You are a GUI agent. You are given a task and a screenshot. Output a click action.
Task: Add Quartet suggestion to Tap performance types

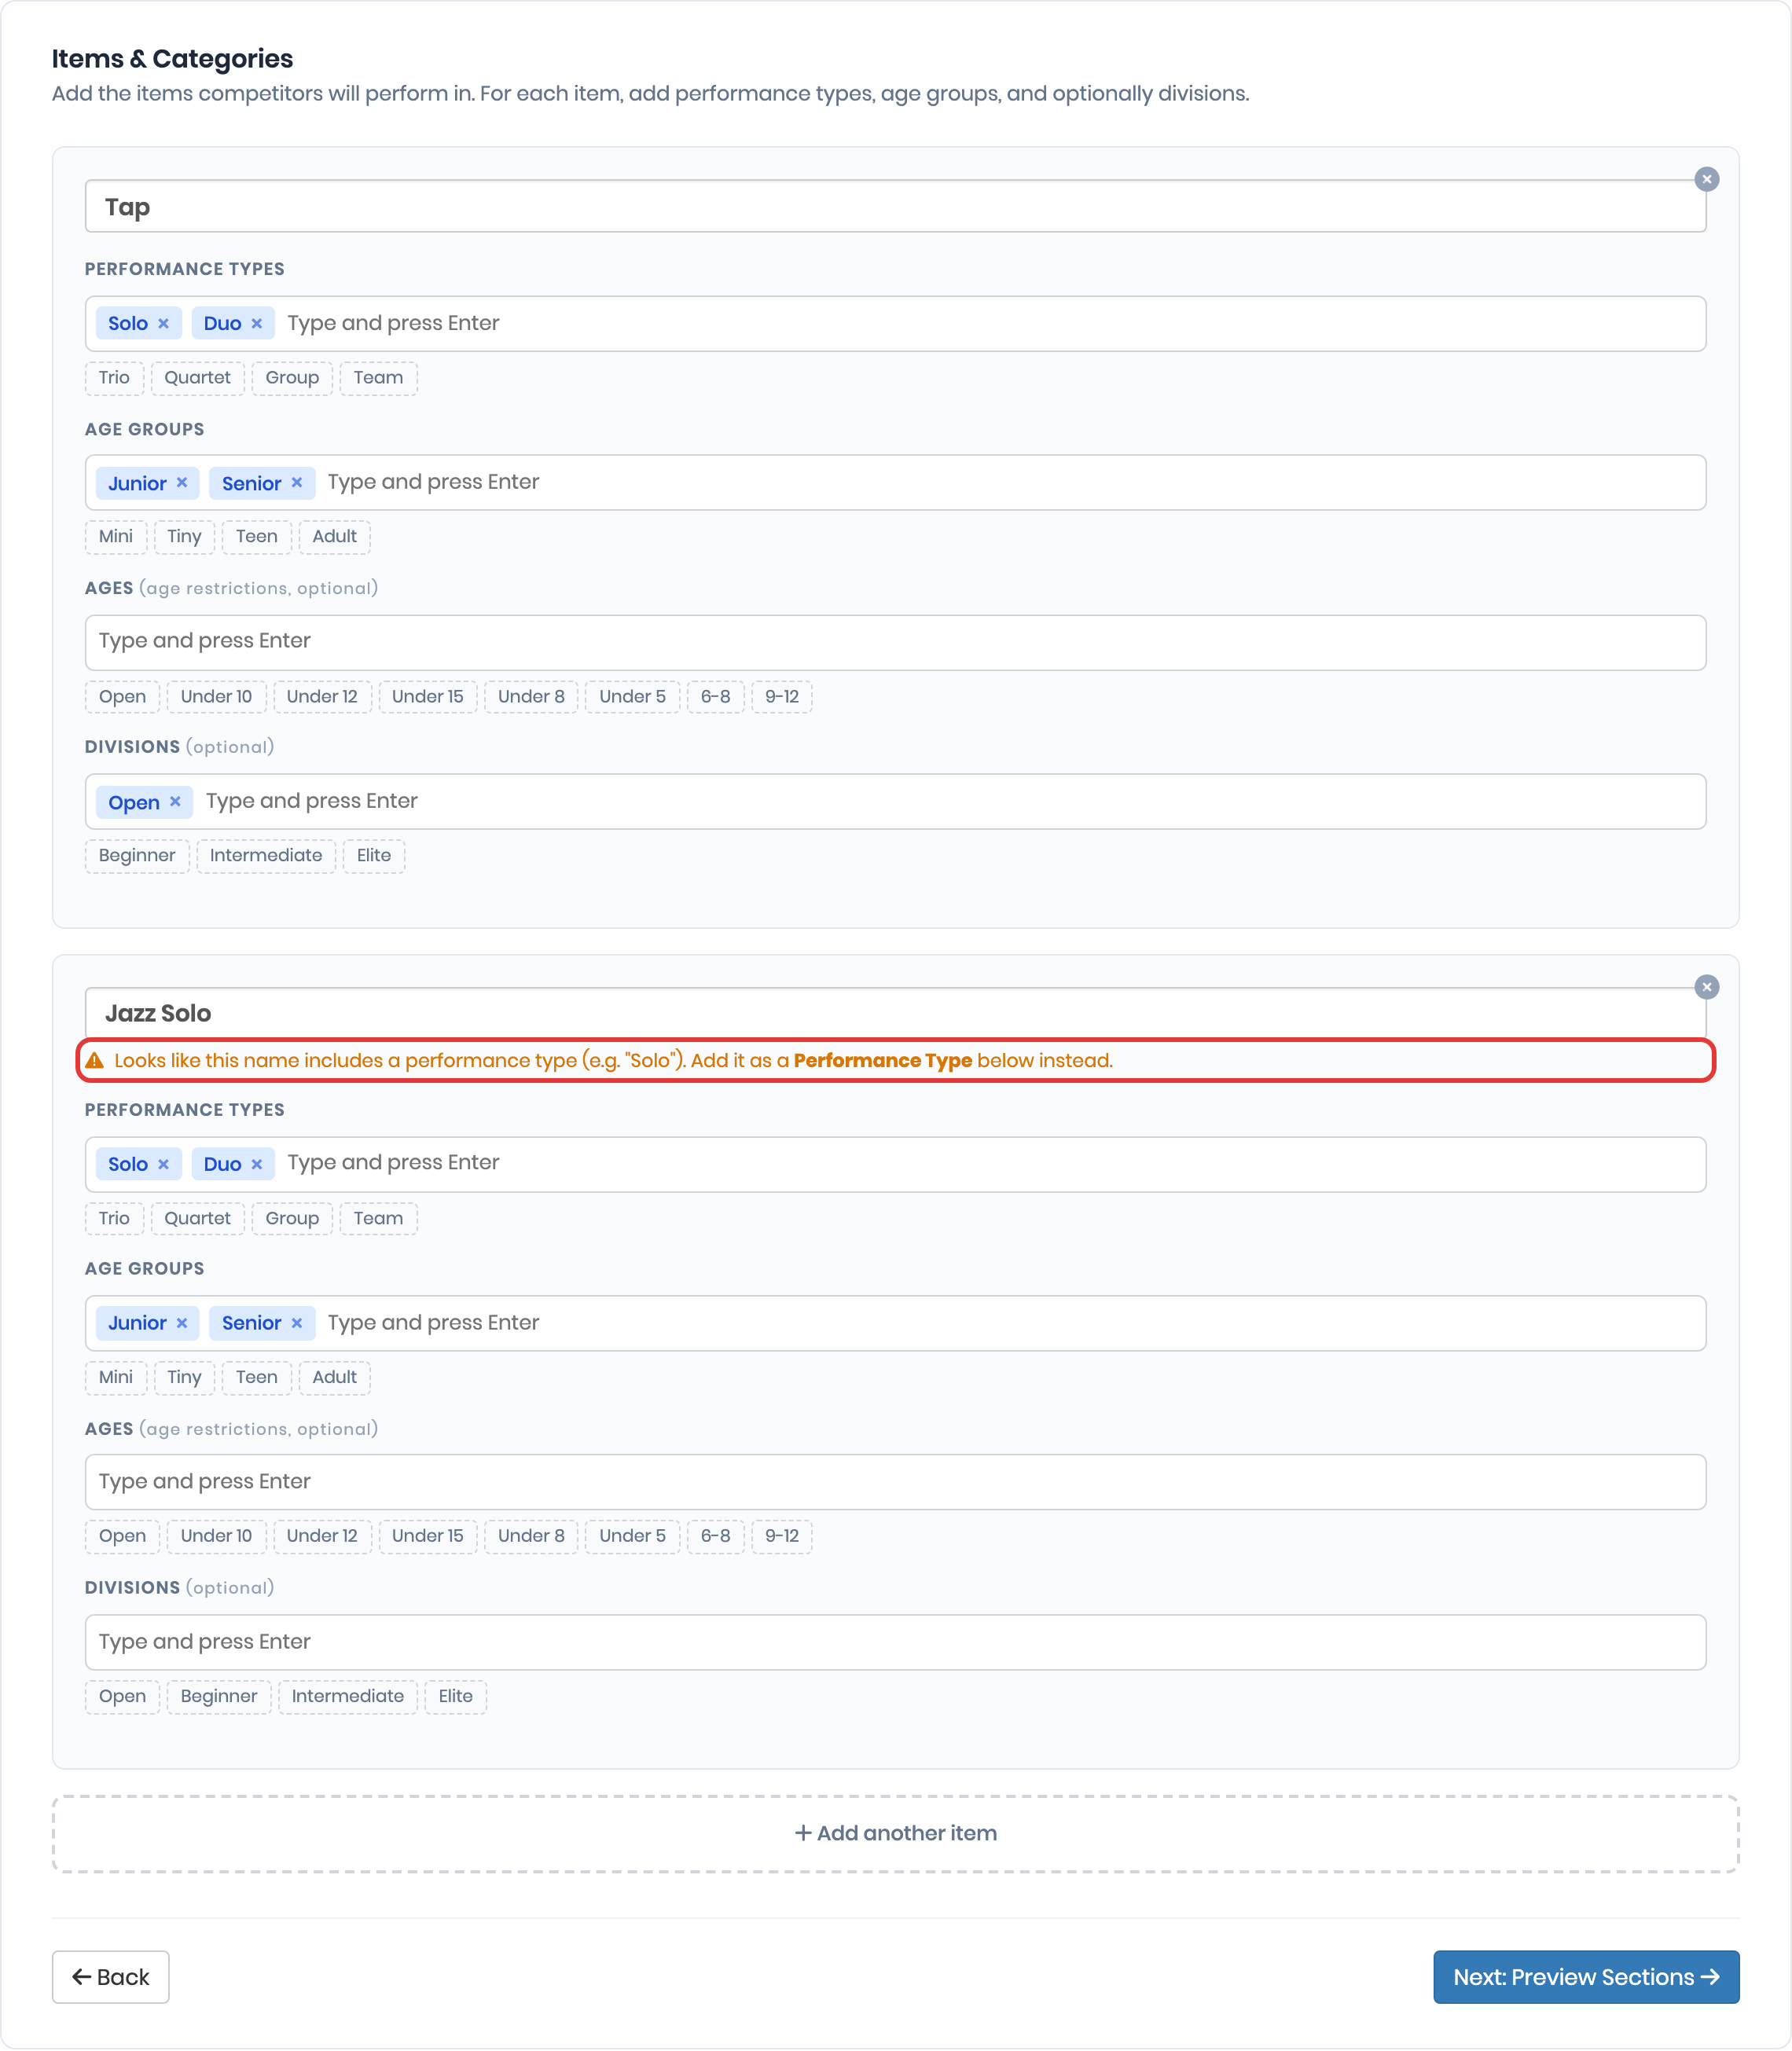point(197,378)
